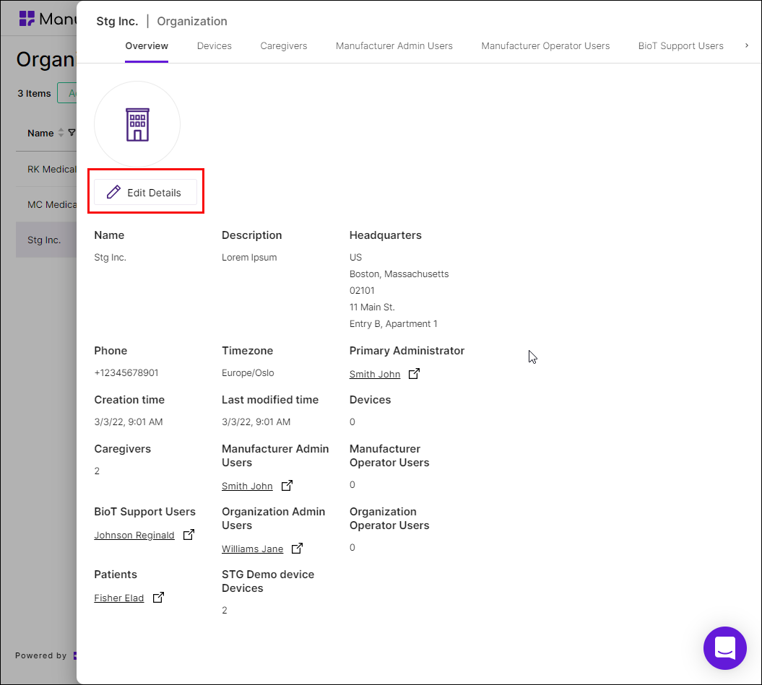Click the green Add button behind the panel

point(67,93)
